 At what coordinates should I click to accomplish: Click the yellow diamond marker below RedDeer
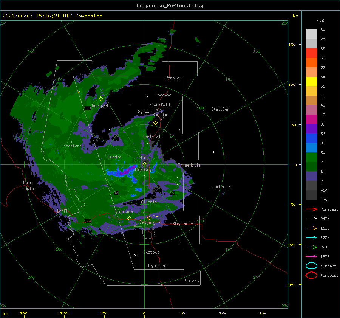pos(155,123)
